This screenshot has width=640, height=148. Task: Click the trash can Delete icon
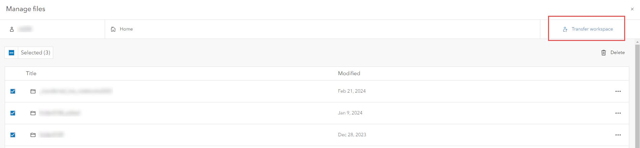click(x=604, y=53)
